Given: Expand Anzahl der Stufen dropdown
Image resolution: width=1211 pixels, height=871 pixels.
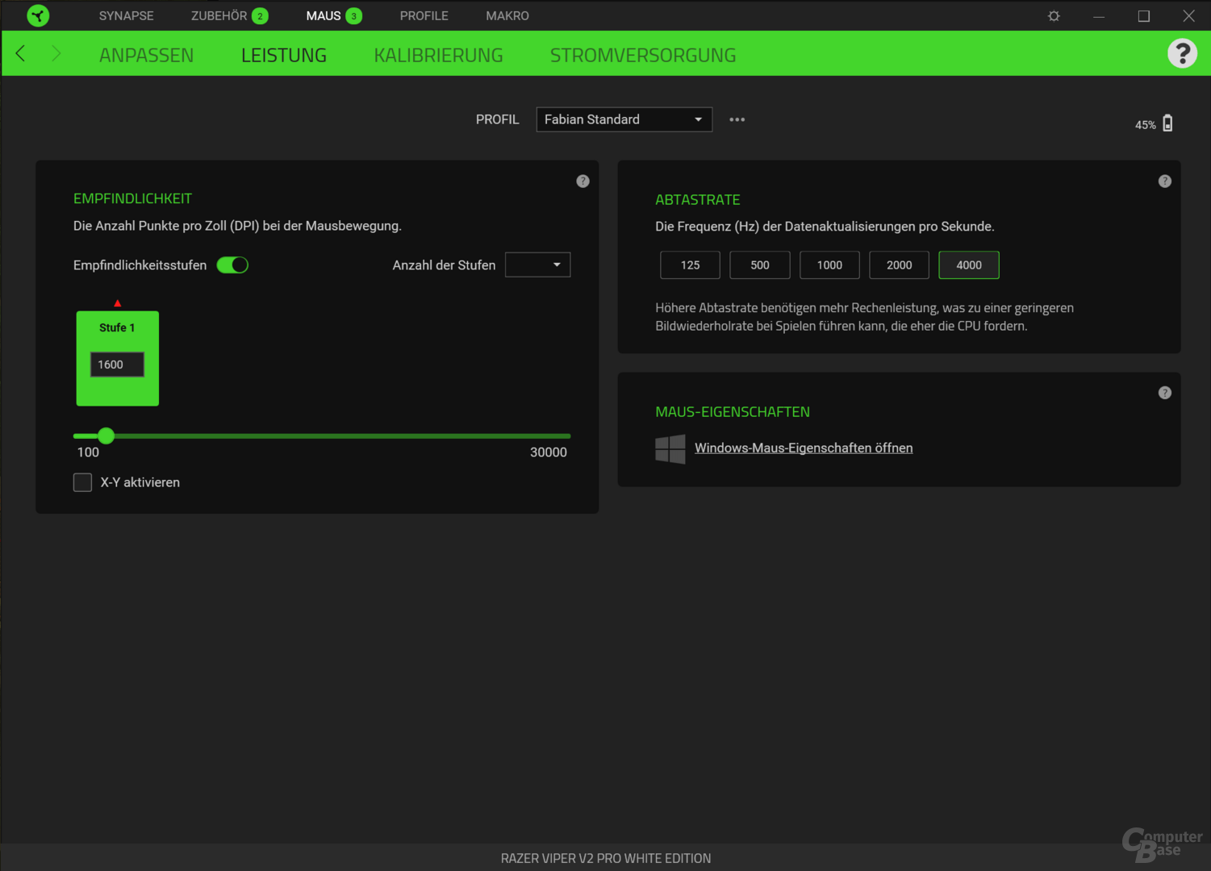Looking at the screenshot, I should coord(537,265).
